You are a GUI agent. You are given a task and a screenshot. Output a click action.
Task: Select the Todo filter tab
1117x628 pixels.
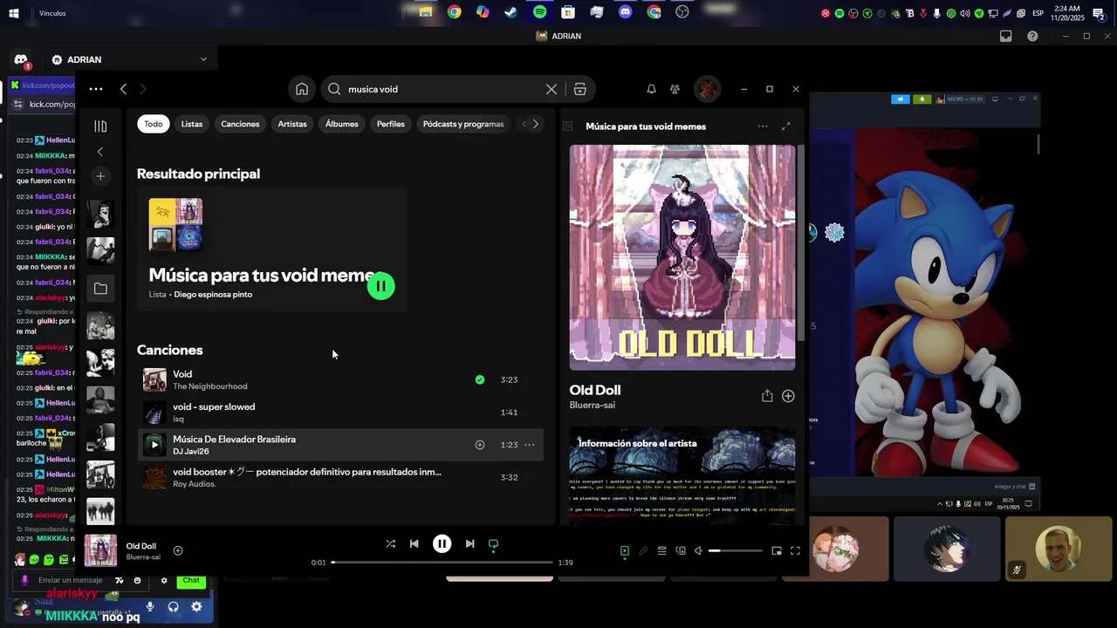tap(154, 124)
